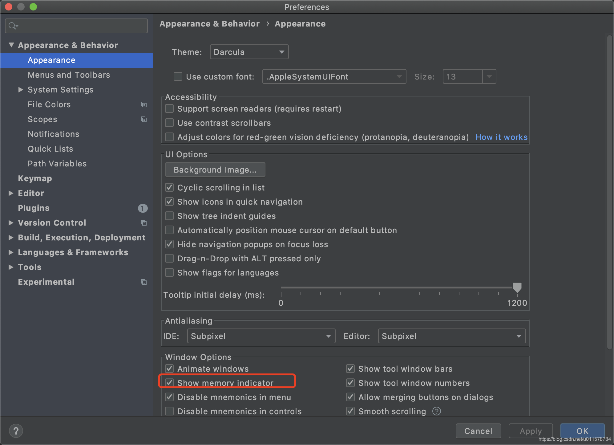Screen dimensions: 614x445
Task: Click the Tooltip initial delay slider handle
Action: pos(517,288)
